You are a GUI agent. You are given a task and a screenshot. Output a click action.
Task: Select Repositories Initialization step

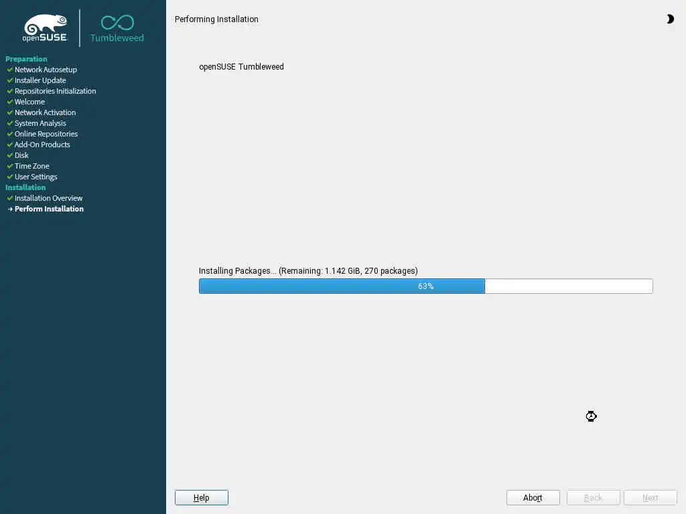coord(55,91)
